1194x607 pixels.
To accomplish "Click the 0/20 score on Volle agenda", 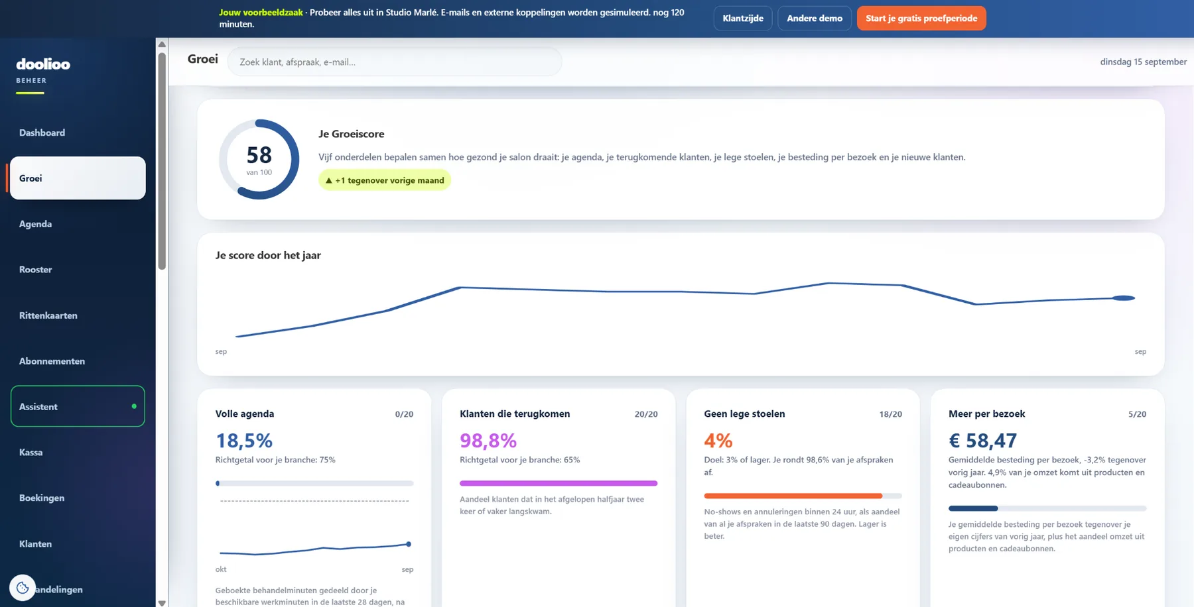I will point(404,414).
